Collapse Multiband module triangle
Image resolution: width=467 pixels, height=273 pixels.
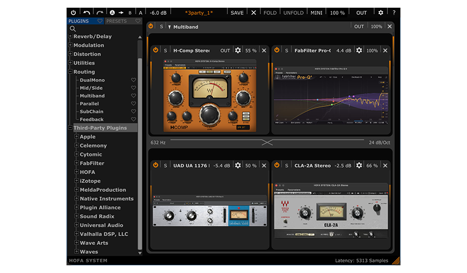point(169,27)
